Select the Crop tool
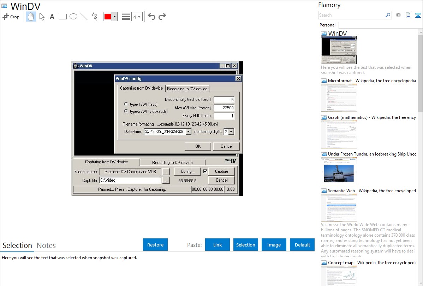Viewport: 423px width, 286px height. click(11, 17)
